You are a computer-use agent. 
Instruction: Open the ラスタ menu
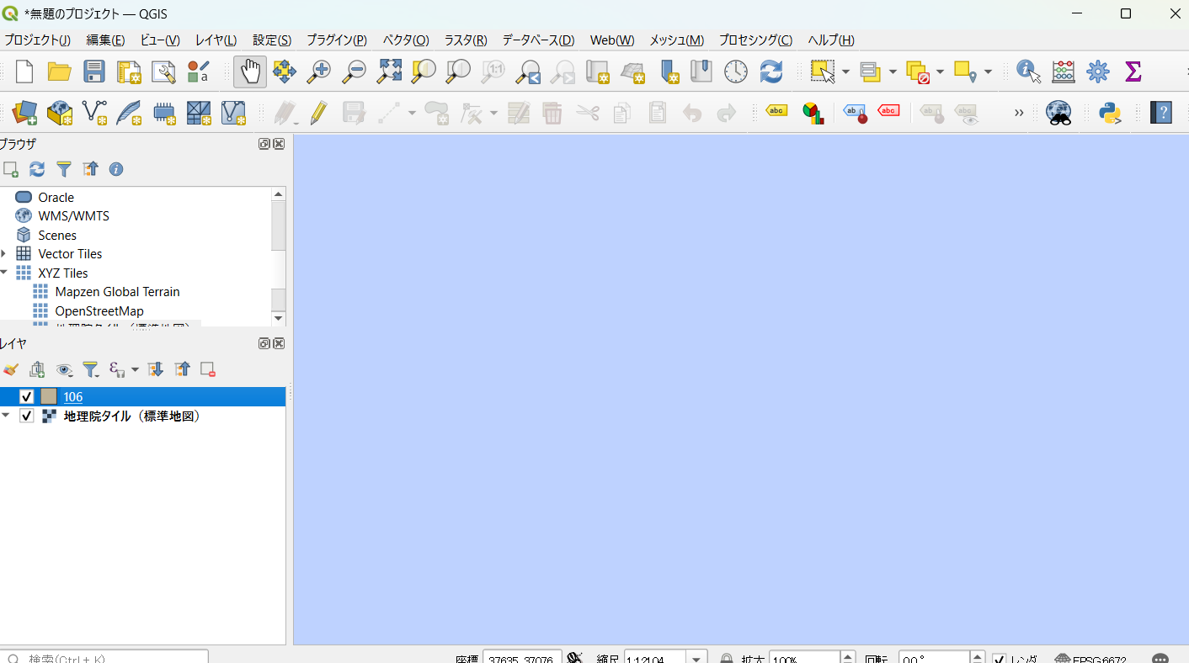tap(466, 40)
